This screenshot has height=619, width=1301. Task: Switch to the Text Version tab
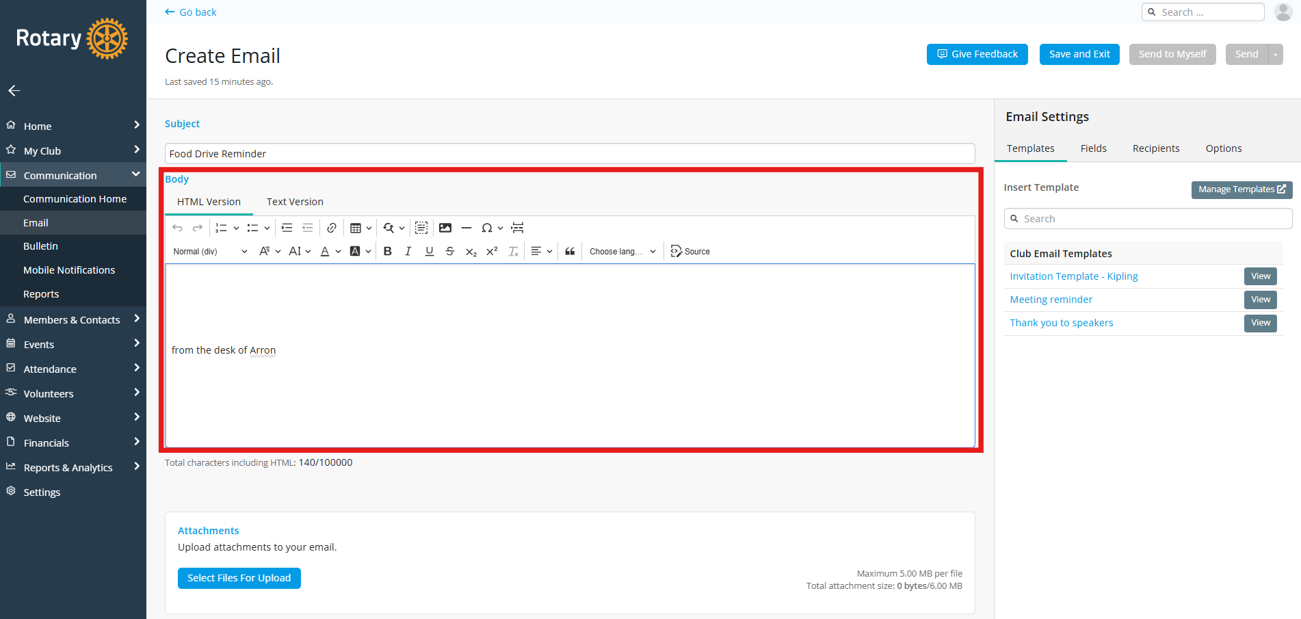[295, 202]
